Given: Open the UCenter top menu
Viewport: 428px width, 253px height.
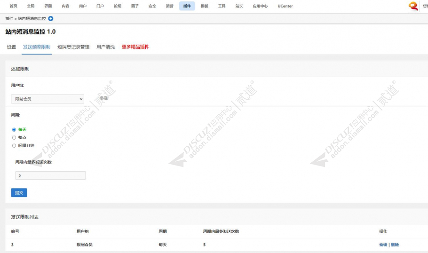Looking at the screenshot, I should tap(285, 6).
